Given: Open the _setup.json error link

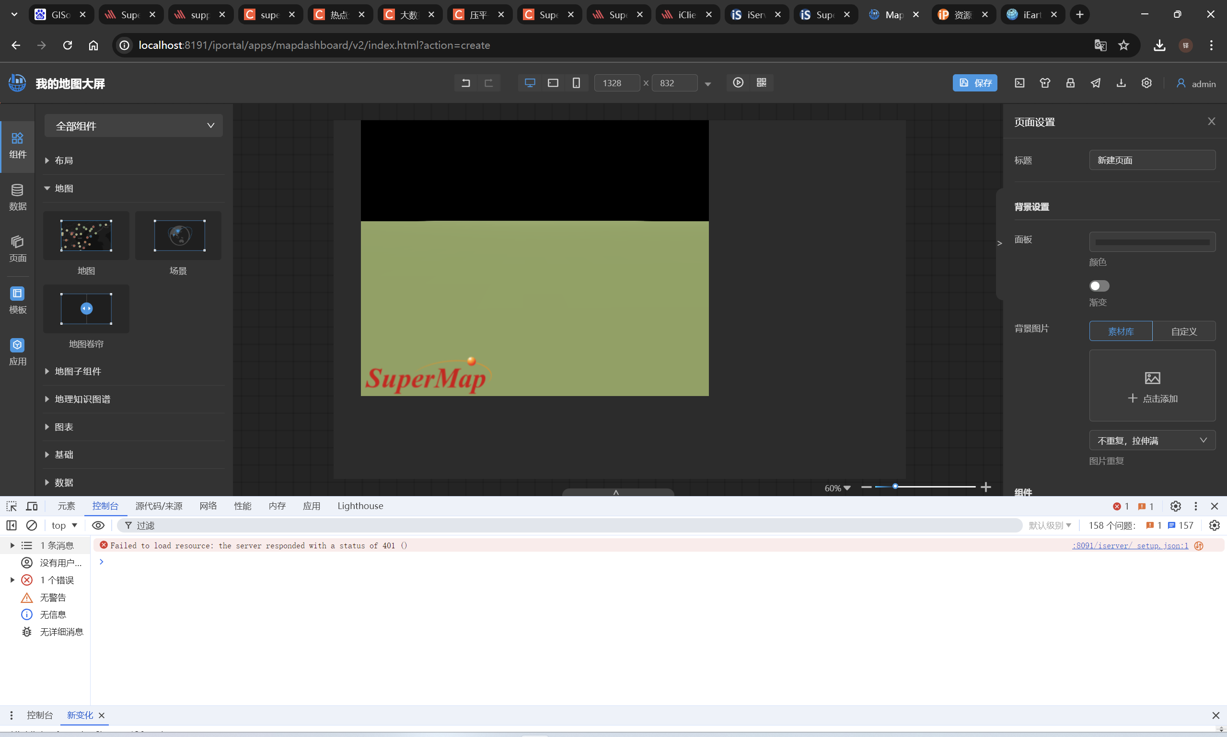Looking at the screenshot, I should tap(1130, 545).
